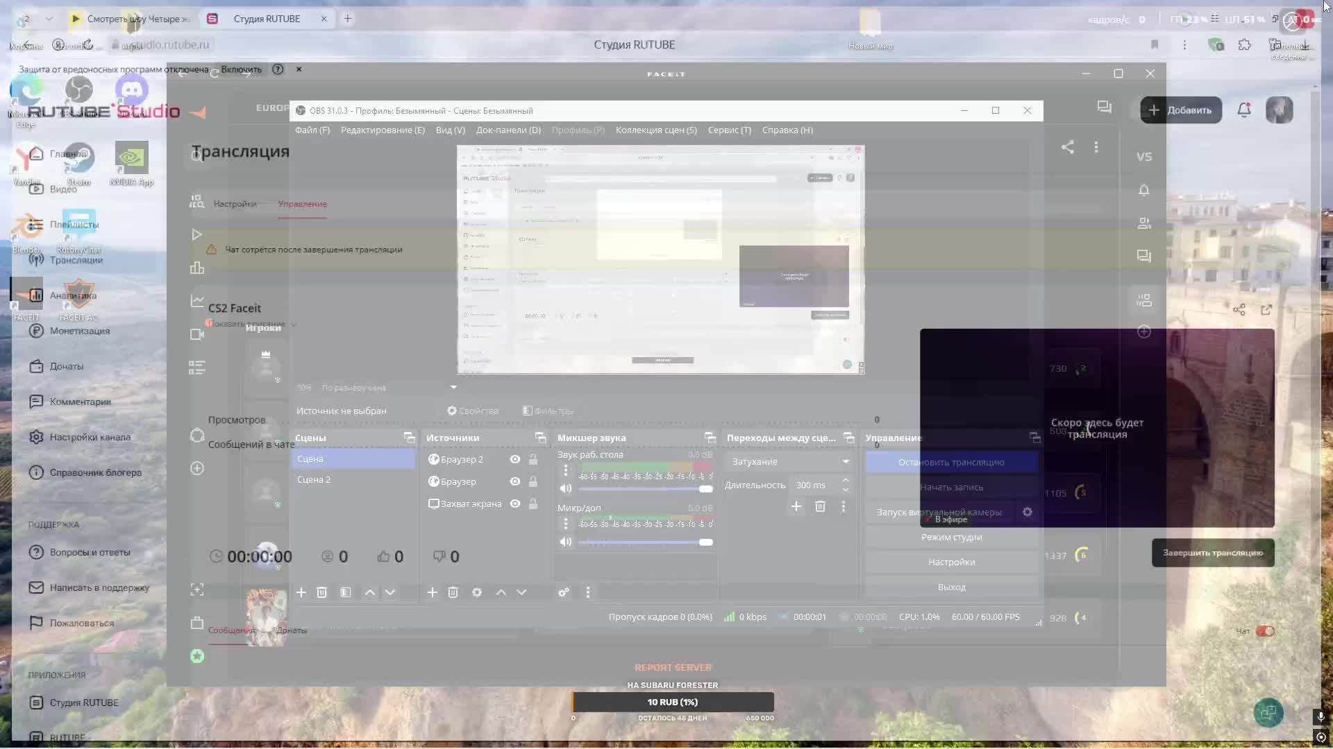
Task: Open the Сервис (T) menu
Action: pyautogui.click(x=729, y=130)
